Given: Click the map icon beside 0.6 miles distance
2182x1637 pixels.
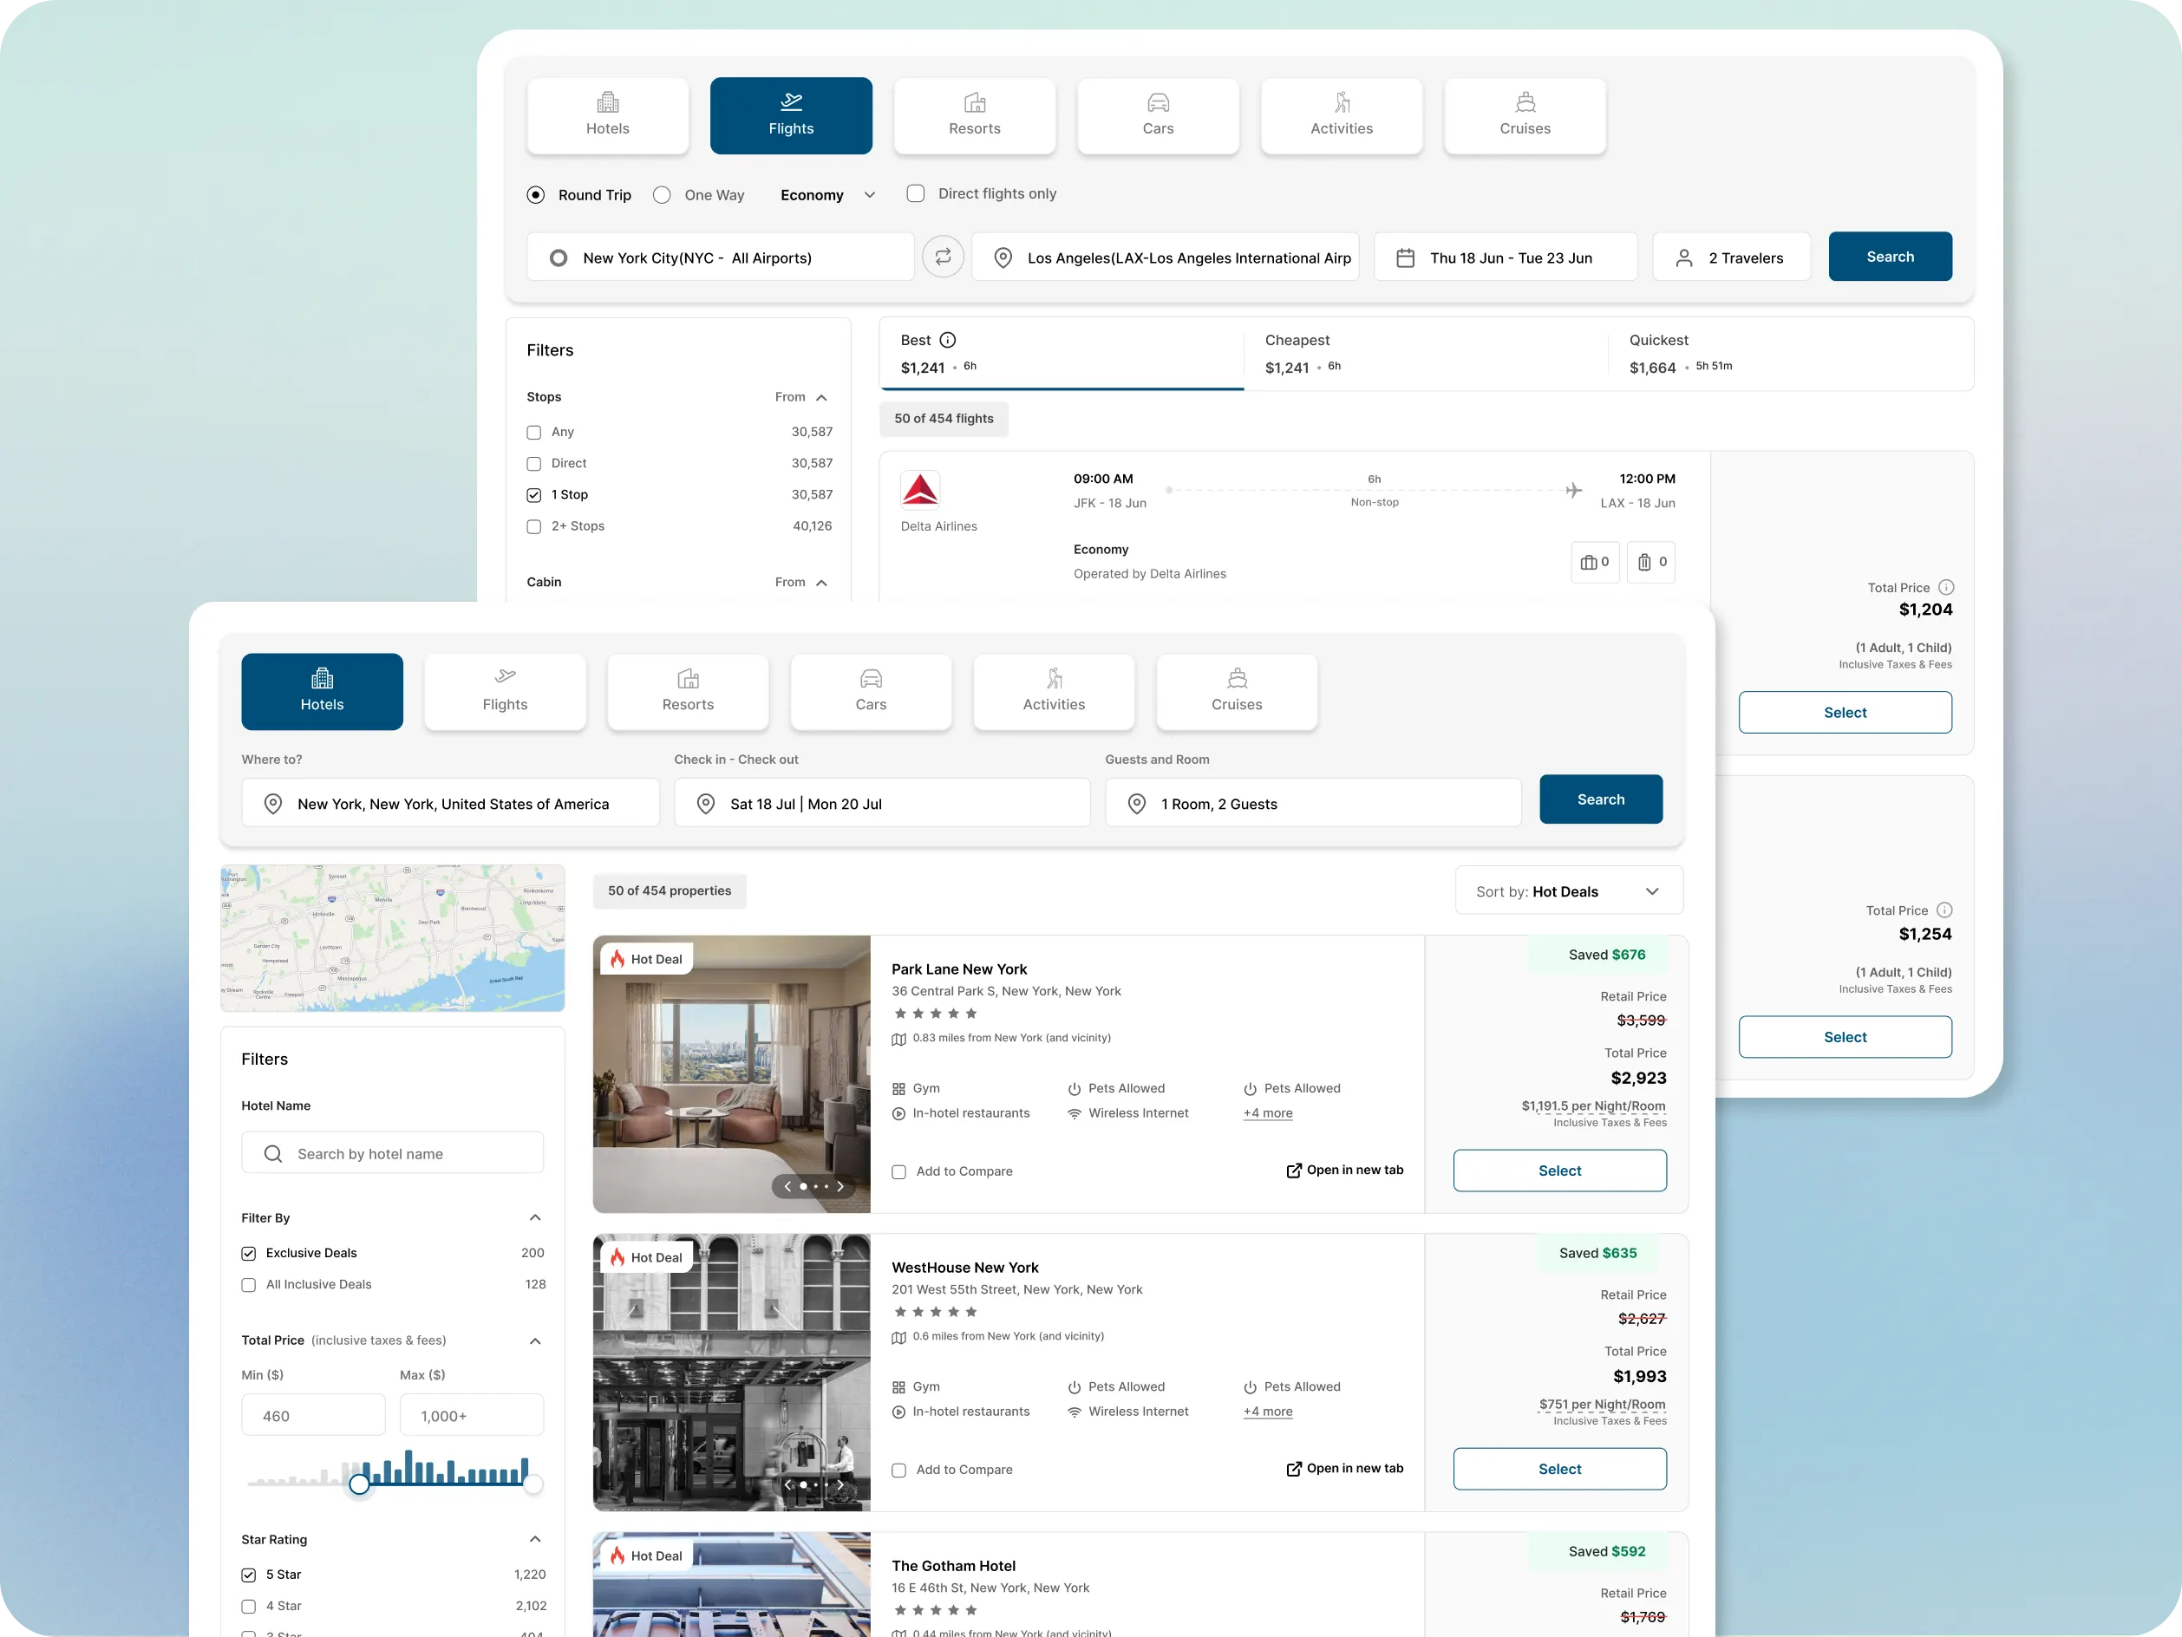Looking at the screenshot, I should point(898,1338).
